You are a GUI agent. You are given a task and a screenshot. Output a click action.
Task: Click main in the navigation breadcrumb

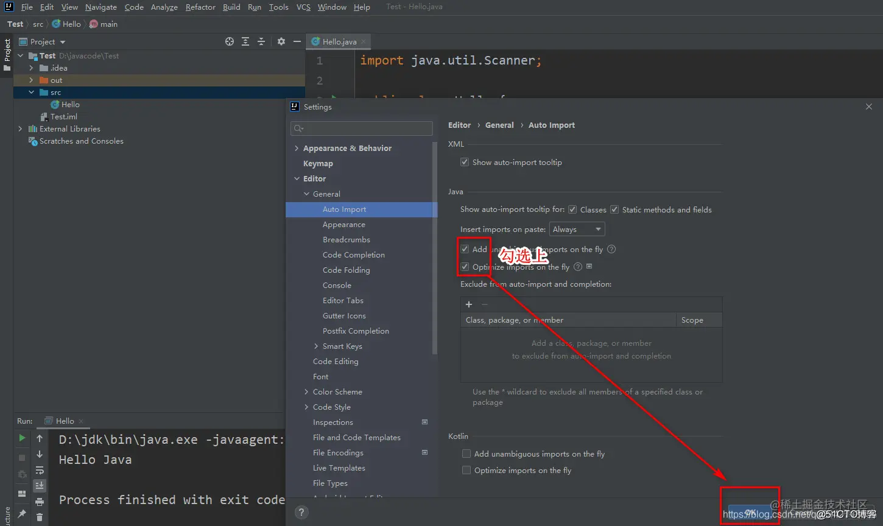(x=109, y=24)
